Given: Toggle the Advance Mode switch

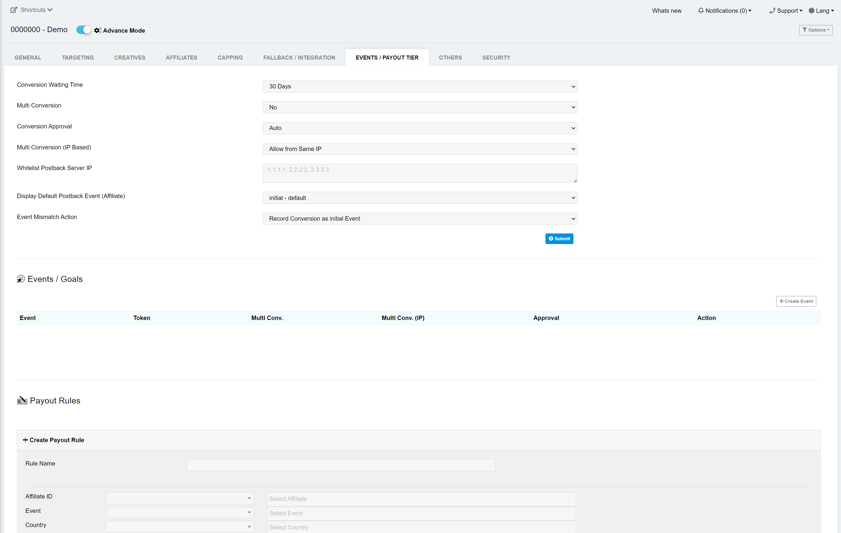Looking at the screenshot, I should pos(83,30).
